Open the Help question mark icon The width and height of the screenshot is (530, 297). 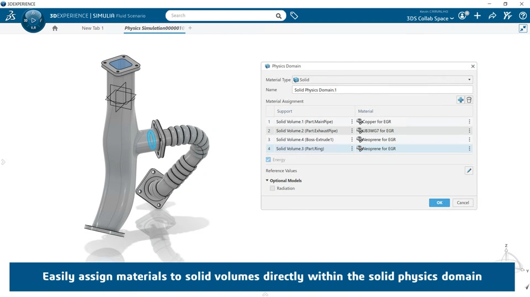tap(523, 15)
